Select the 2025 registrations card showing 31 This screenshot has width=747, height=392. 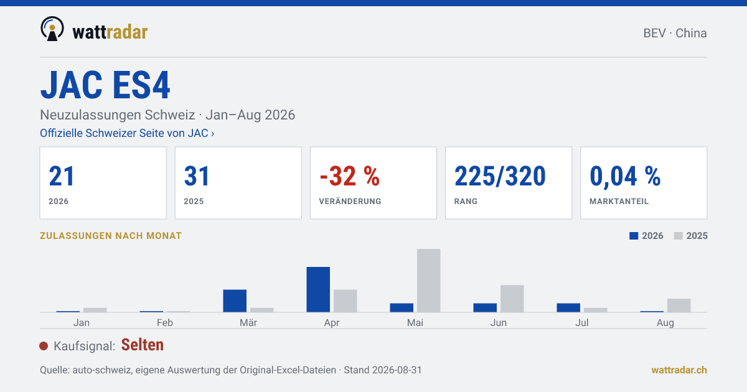tap(238, 183)
